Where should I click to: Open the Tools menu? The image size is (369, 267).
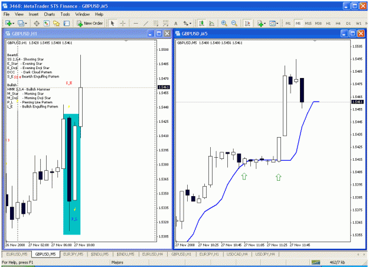click(65, 14)
